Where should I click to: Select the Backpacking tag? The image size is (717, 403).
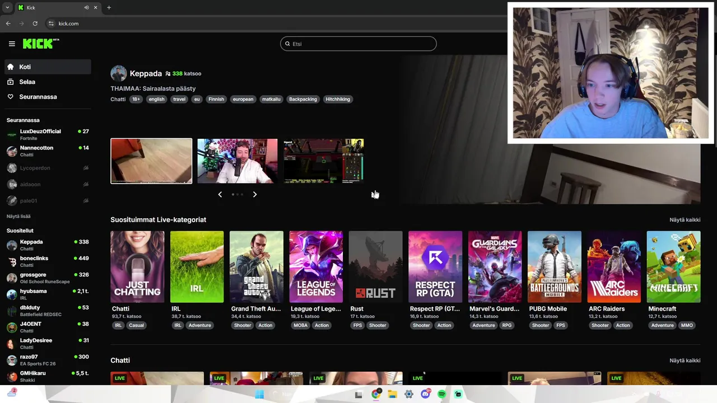tap(303, 99)
